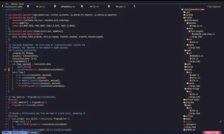224x134 pixels.
Task: Click the ignored-status icon on the target row
Action: coord(220,121)
